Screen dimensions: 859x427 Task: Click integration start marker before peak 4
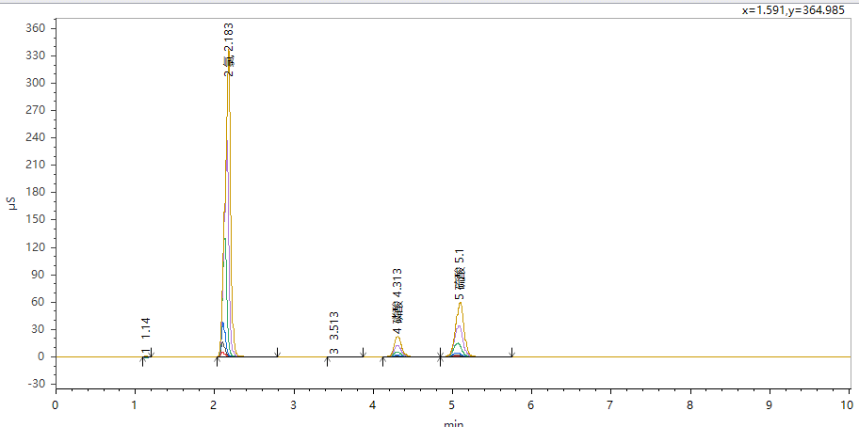[382, 360]
